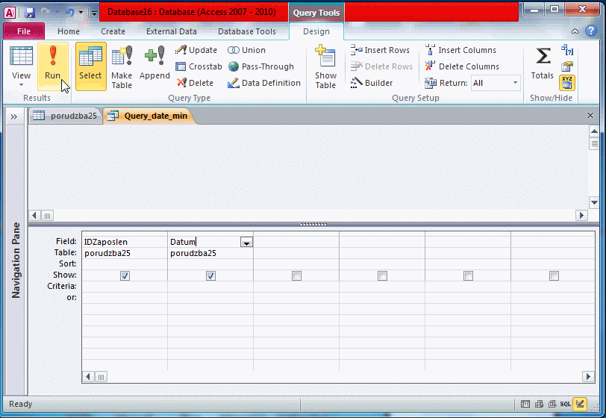Click Sort cell under Datum column
Screen dimensions: 606x418
210,263
